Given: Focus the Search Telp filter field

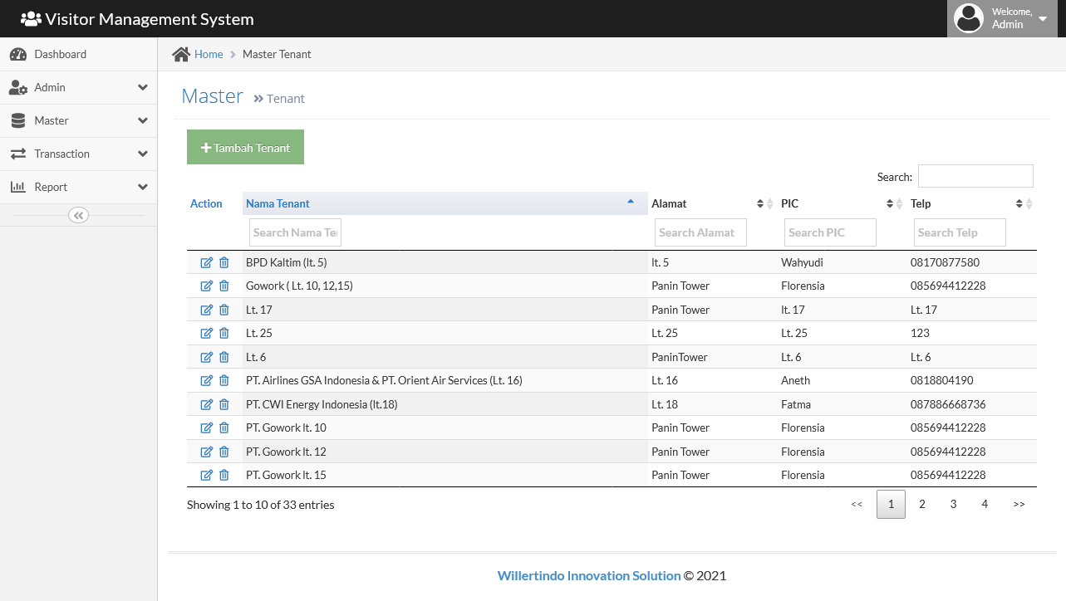Looking at the screenshot, I should pos(960,232).
